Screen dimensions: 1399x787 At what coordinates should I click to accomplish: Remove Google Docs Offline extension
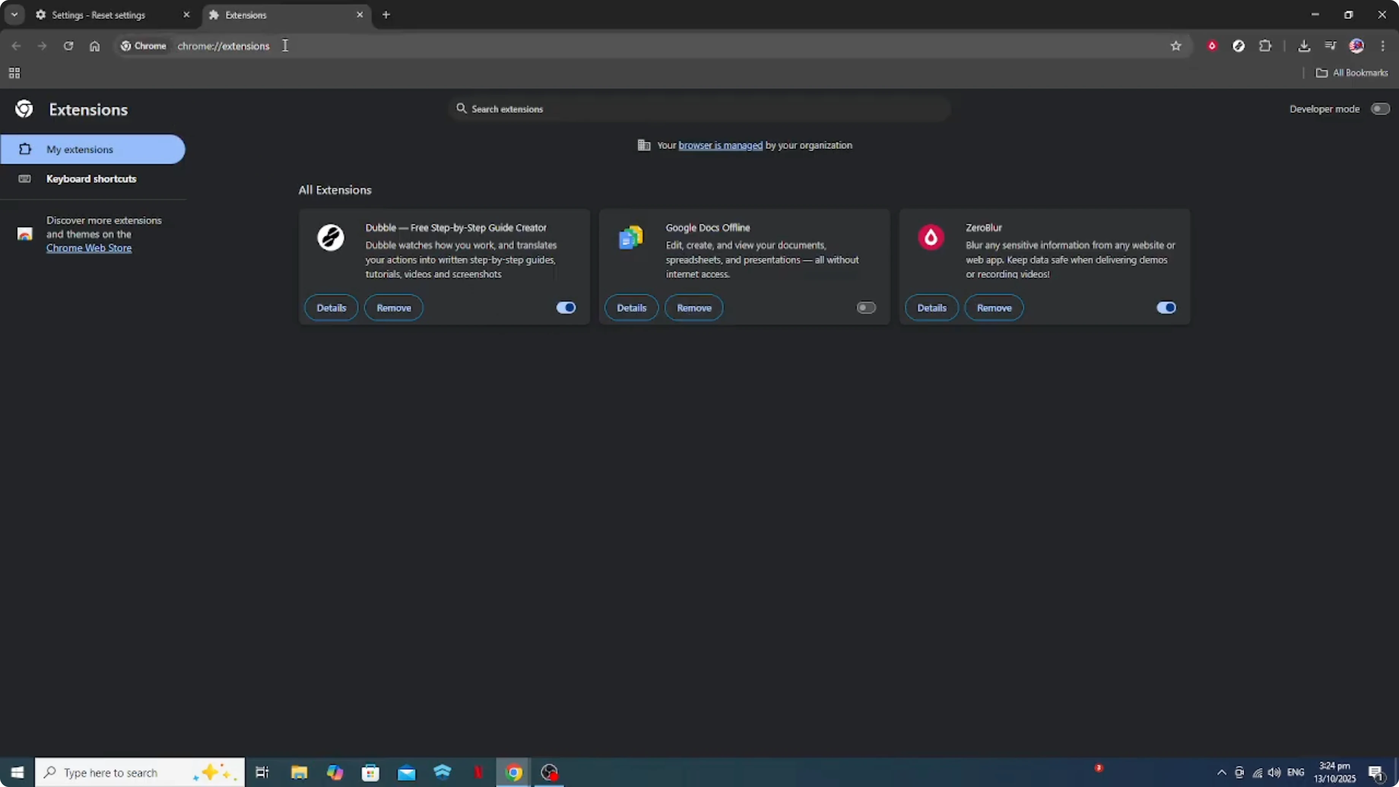click(693, 308)
